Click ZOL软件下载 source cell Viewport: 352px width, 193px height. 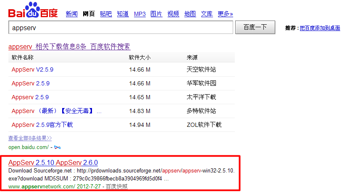click(x=204, y=125)
